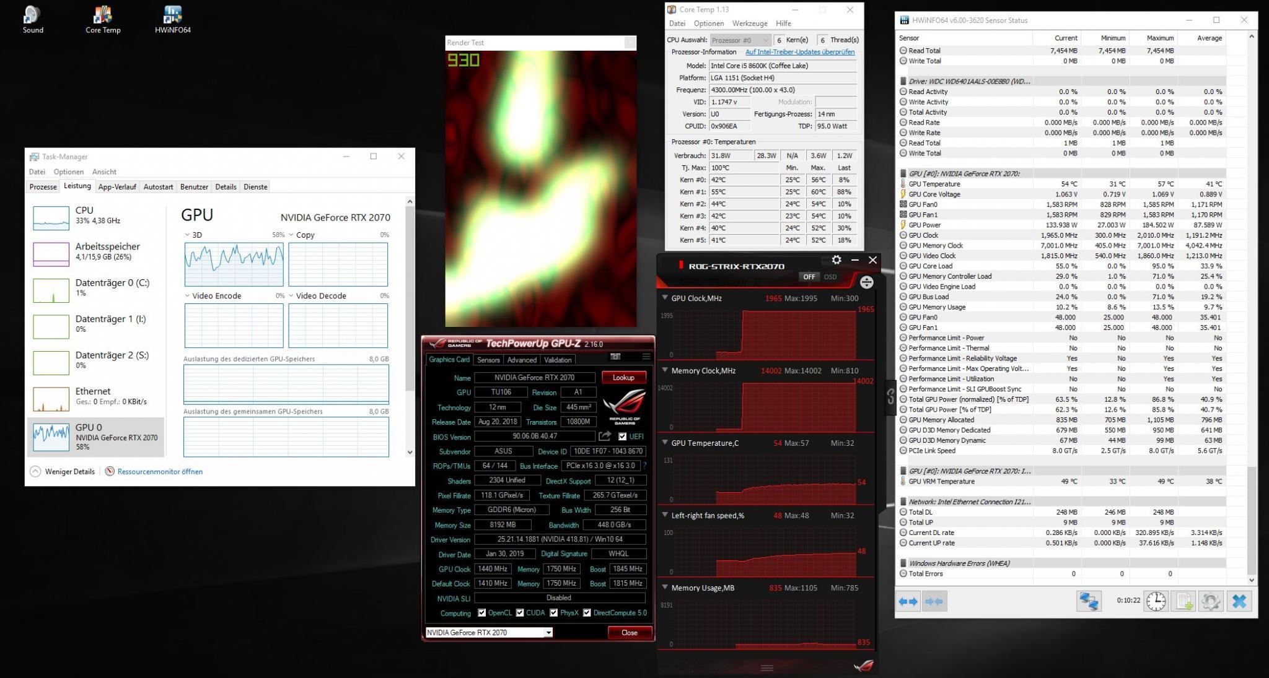This screenshot has width=1269, height=678.
Task: Open the Werkzeuge menu in Core Temp
Action: pos(750,24)
